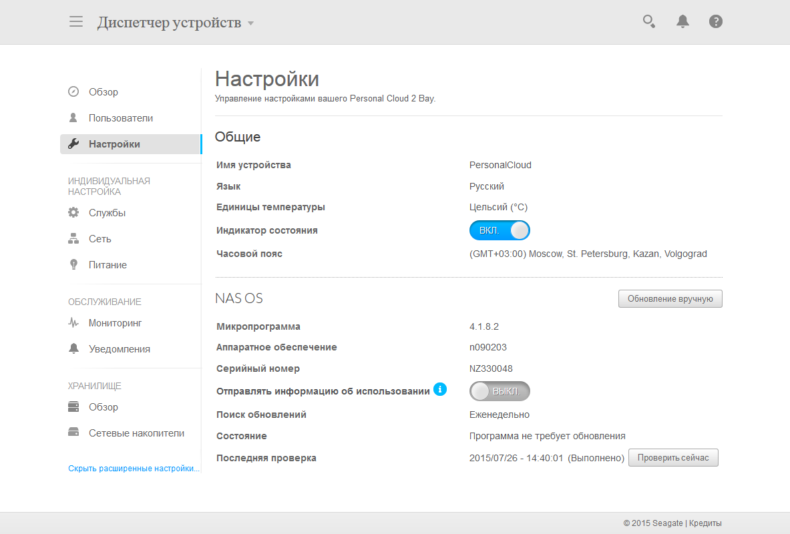Click the Язык label
The height and width of the screenshot is (534, 790).
click(228, 186)
